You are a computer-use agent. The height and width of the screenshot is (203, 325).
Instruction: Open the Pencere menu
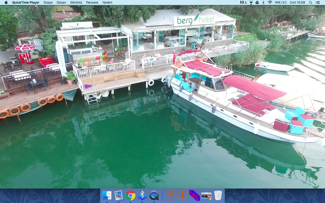tap(92, 2)
